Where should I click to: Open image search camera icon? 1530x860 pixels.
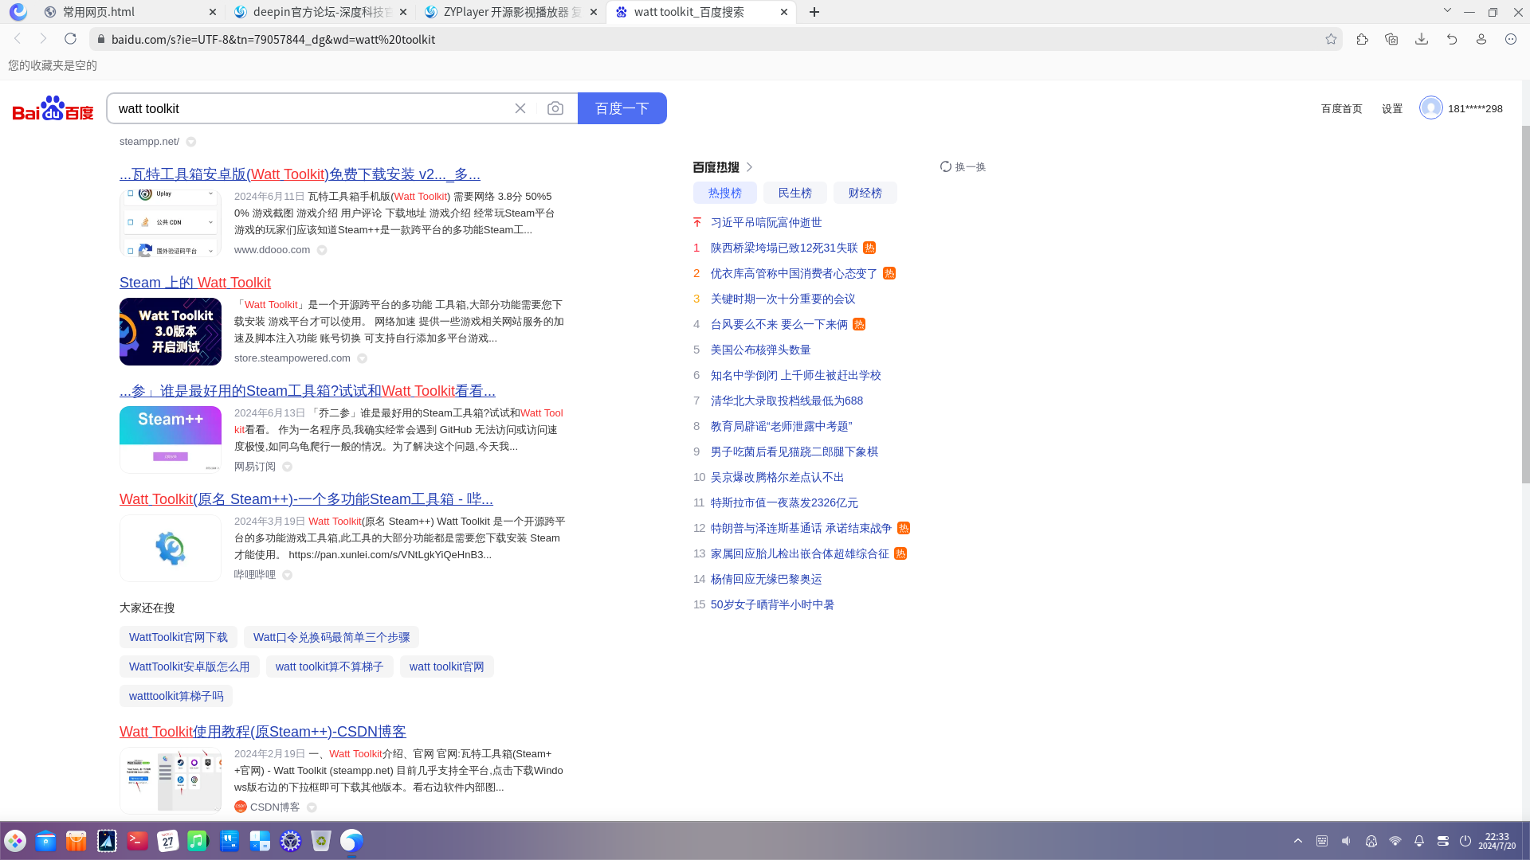(x=555, y=108)
